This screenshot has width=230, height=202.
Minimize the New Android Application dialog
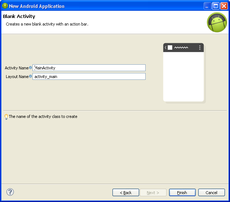point(207,6)
